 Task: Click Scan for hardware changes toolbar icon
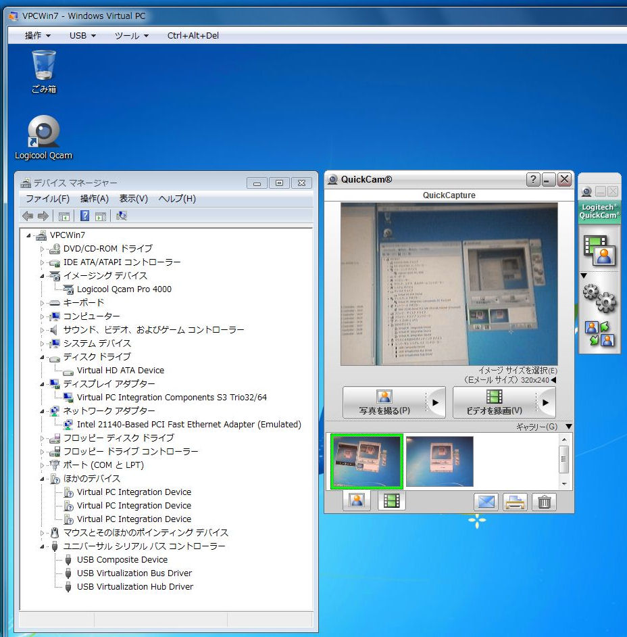pyautogui.click(x=122, y=216)
